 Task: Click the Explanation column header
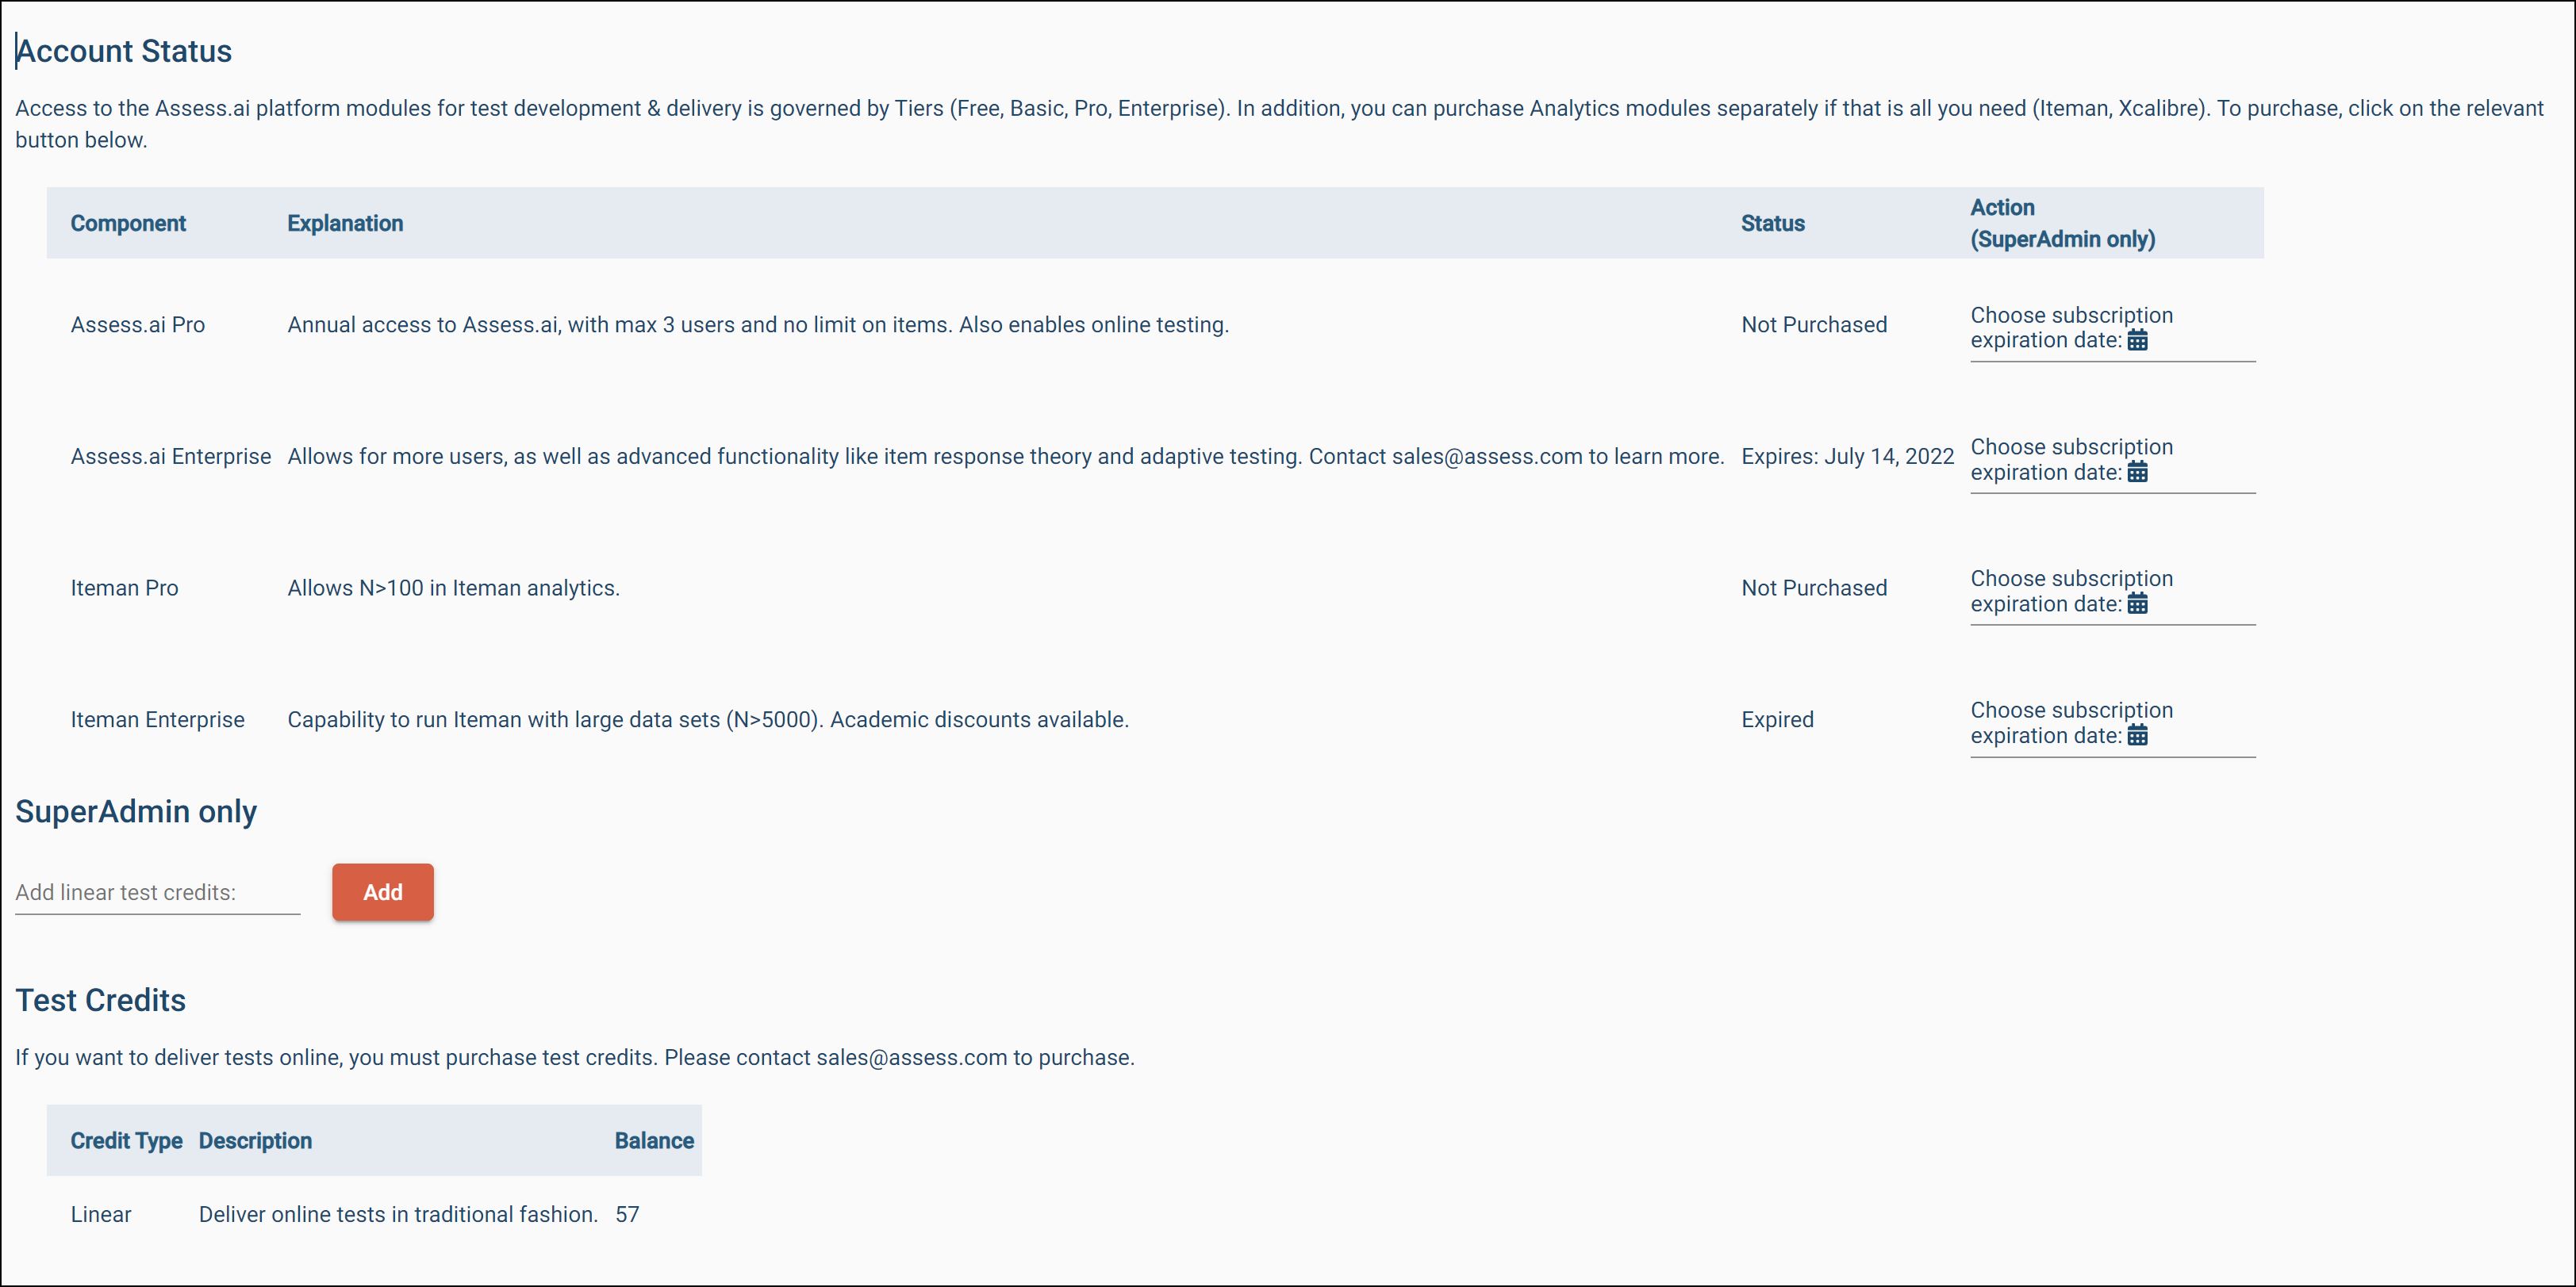click(345, 223)
